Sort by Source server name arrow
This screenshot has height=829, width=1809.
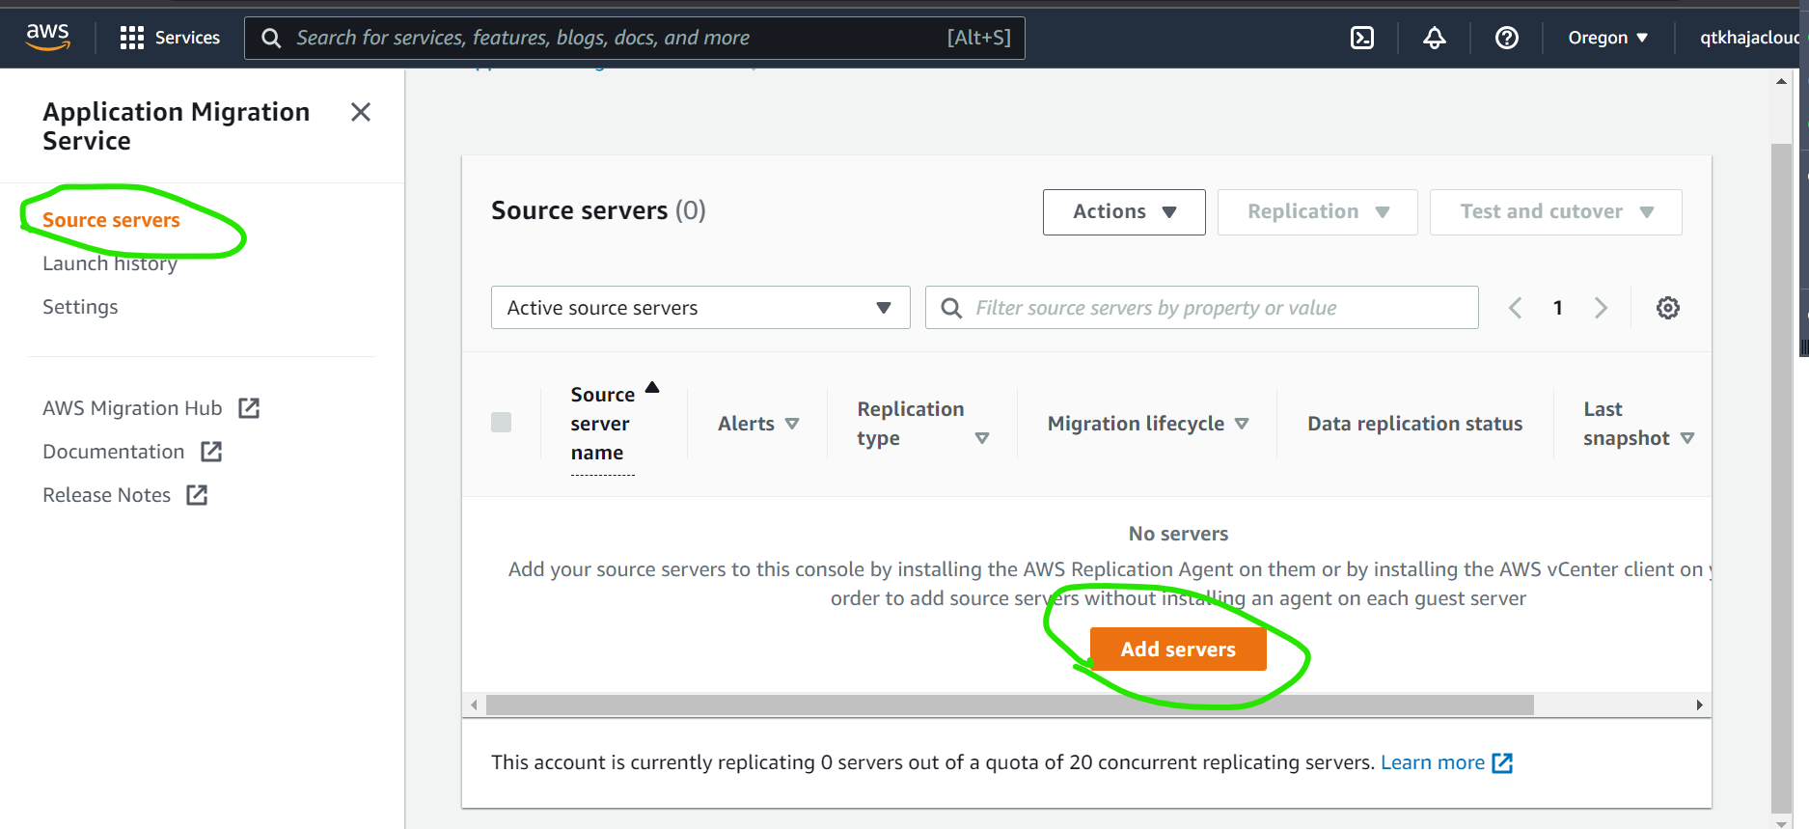652,388
